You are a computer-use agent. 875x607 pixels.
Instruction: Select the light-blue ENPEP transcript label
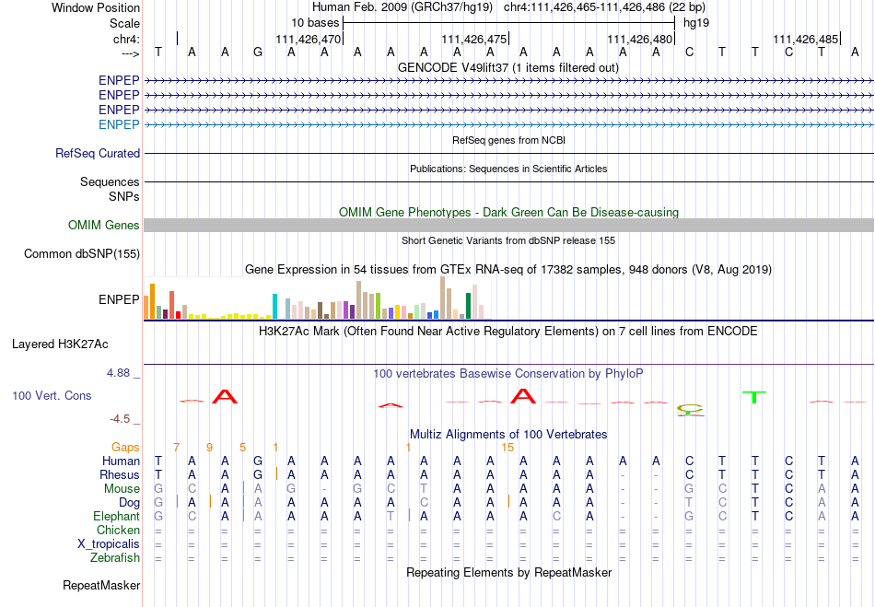(119, 124)
